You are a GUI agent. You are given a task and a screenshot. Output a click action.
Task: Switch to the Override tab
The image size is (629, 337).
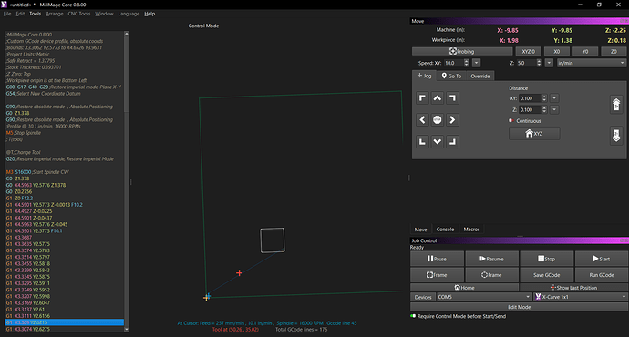click(x=480, y=76)
